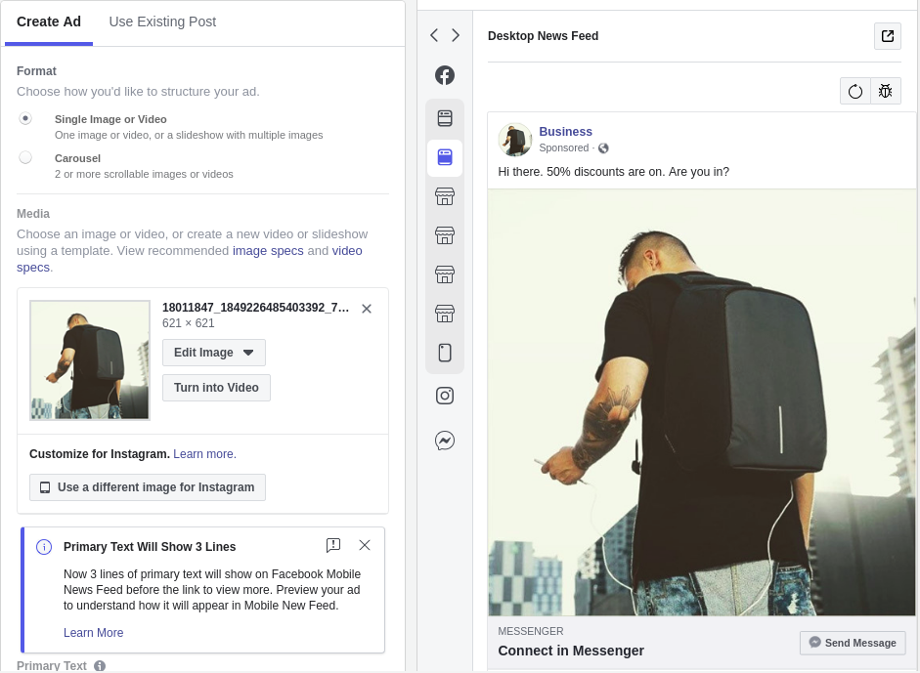Viewport: 920px width, 673px height.
Task: Open the Edit Image dropdown
Action: point(213,353)
